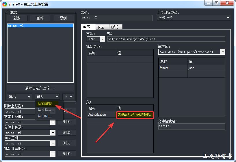
Task: Click the 删除 button
Action: point(40,18)
